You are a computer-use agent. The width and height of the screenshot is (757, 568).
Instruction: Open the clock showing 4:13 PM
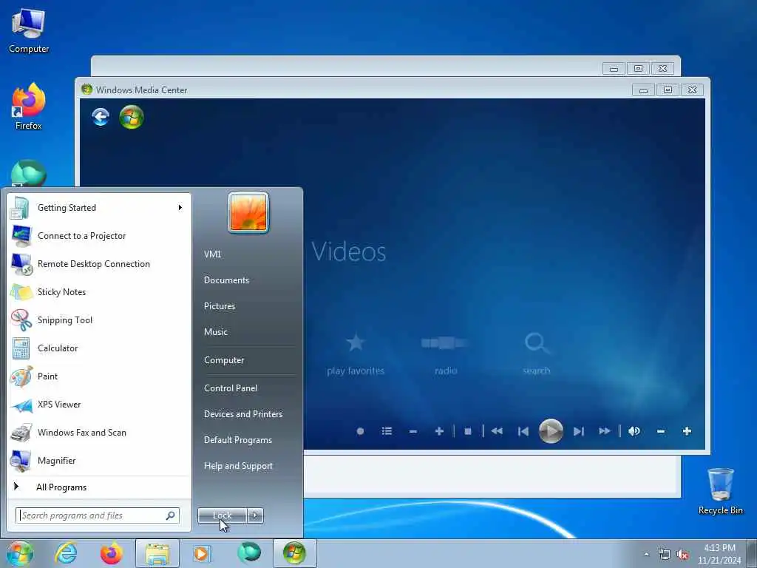[719, 554]
